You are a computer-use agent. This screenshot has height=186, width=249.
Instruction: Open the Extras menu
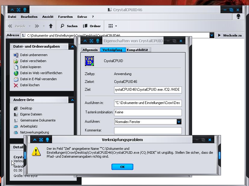(82, 17)
